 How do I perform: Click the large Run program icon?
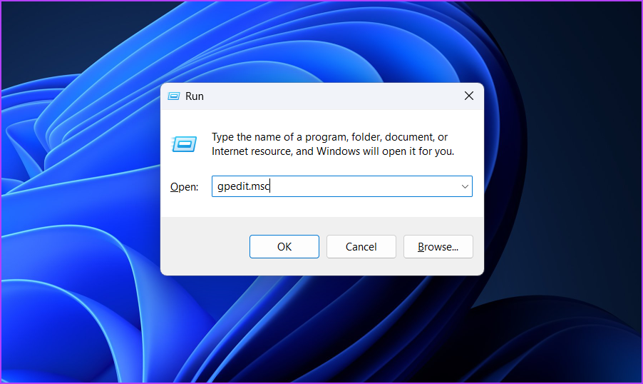184,144
